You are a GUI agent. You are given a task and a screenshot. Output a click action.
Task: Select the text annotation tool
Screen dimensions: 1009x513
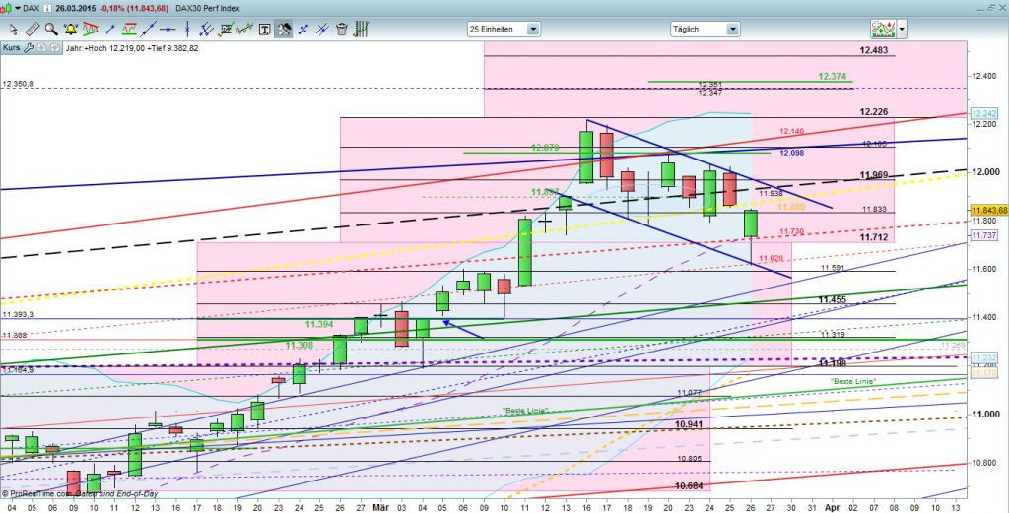264,30
